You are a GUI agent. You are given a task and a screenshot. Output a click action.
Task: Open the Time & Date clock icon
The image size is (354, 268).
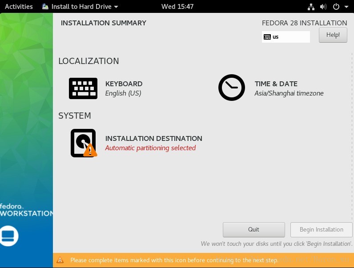click(232, 88)
